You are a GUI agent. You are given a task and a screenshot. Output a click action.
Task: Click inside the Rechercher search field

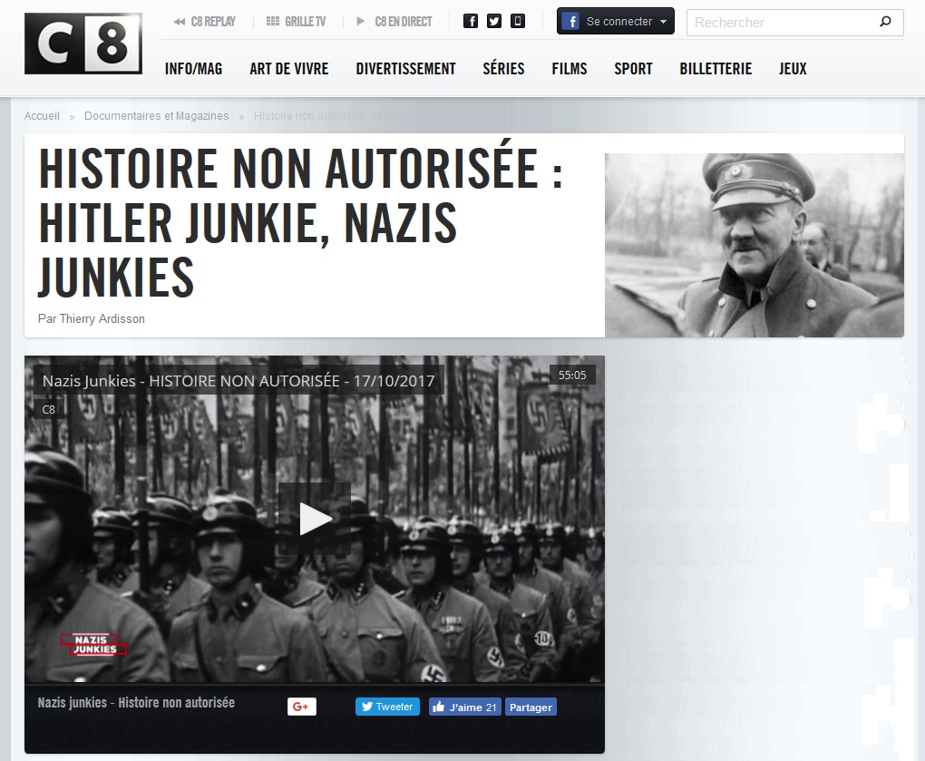(x=780, y=22)
